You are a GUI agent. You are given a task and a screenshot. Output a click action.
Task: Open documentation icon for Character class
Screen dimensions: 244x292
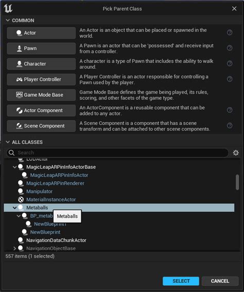pos(230,63)
